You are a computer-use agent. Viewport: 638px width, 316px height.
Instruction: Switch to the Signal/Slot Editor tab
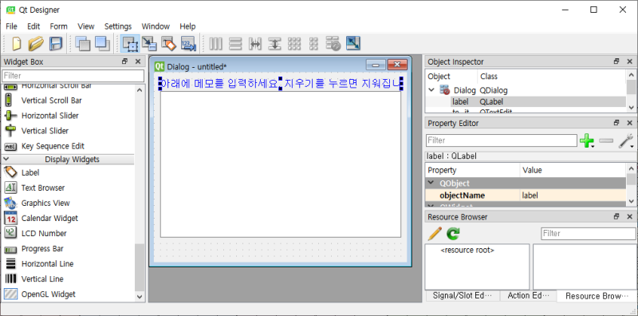463,295
